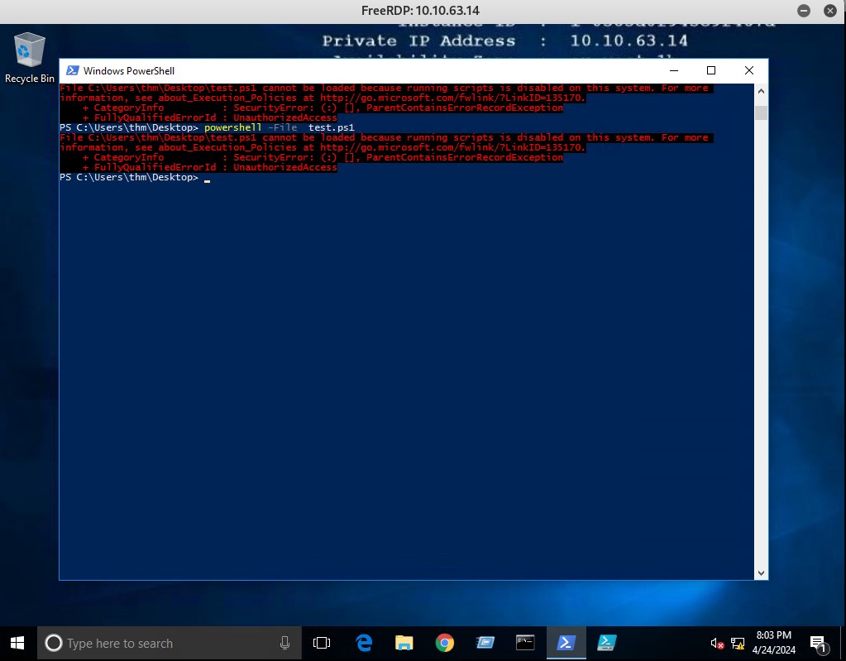Click the Windows Start button
846x661 pixels.
(x=17, y=643)
